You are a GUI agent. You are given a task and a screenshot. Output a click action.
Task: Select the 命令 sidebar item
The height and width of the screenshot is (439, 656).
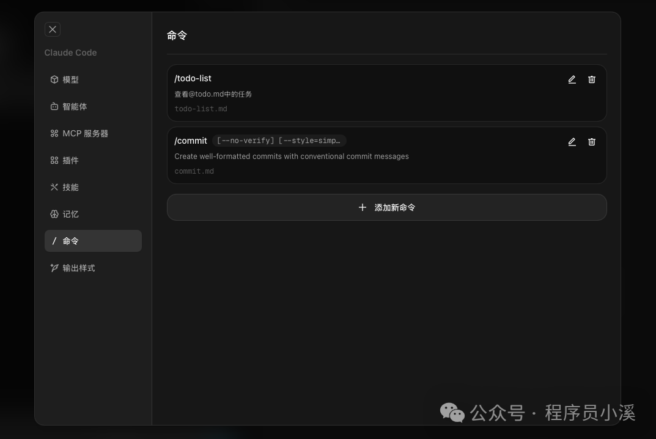pyautogui.click(x=93, y=241)
